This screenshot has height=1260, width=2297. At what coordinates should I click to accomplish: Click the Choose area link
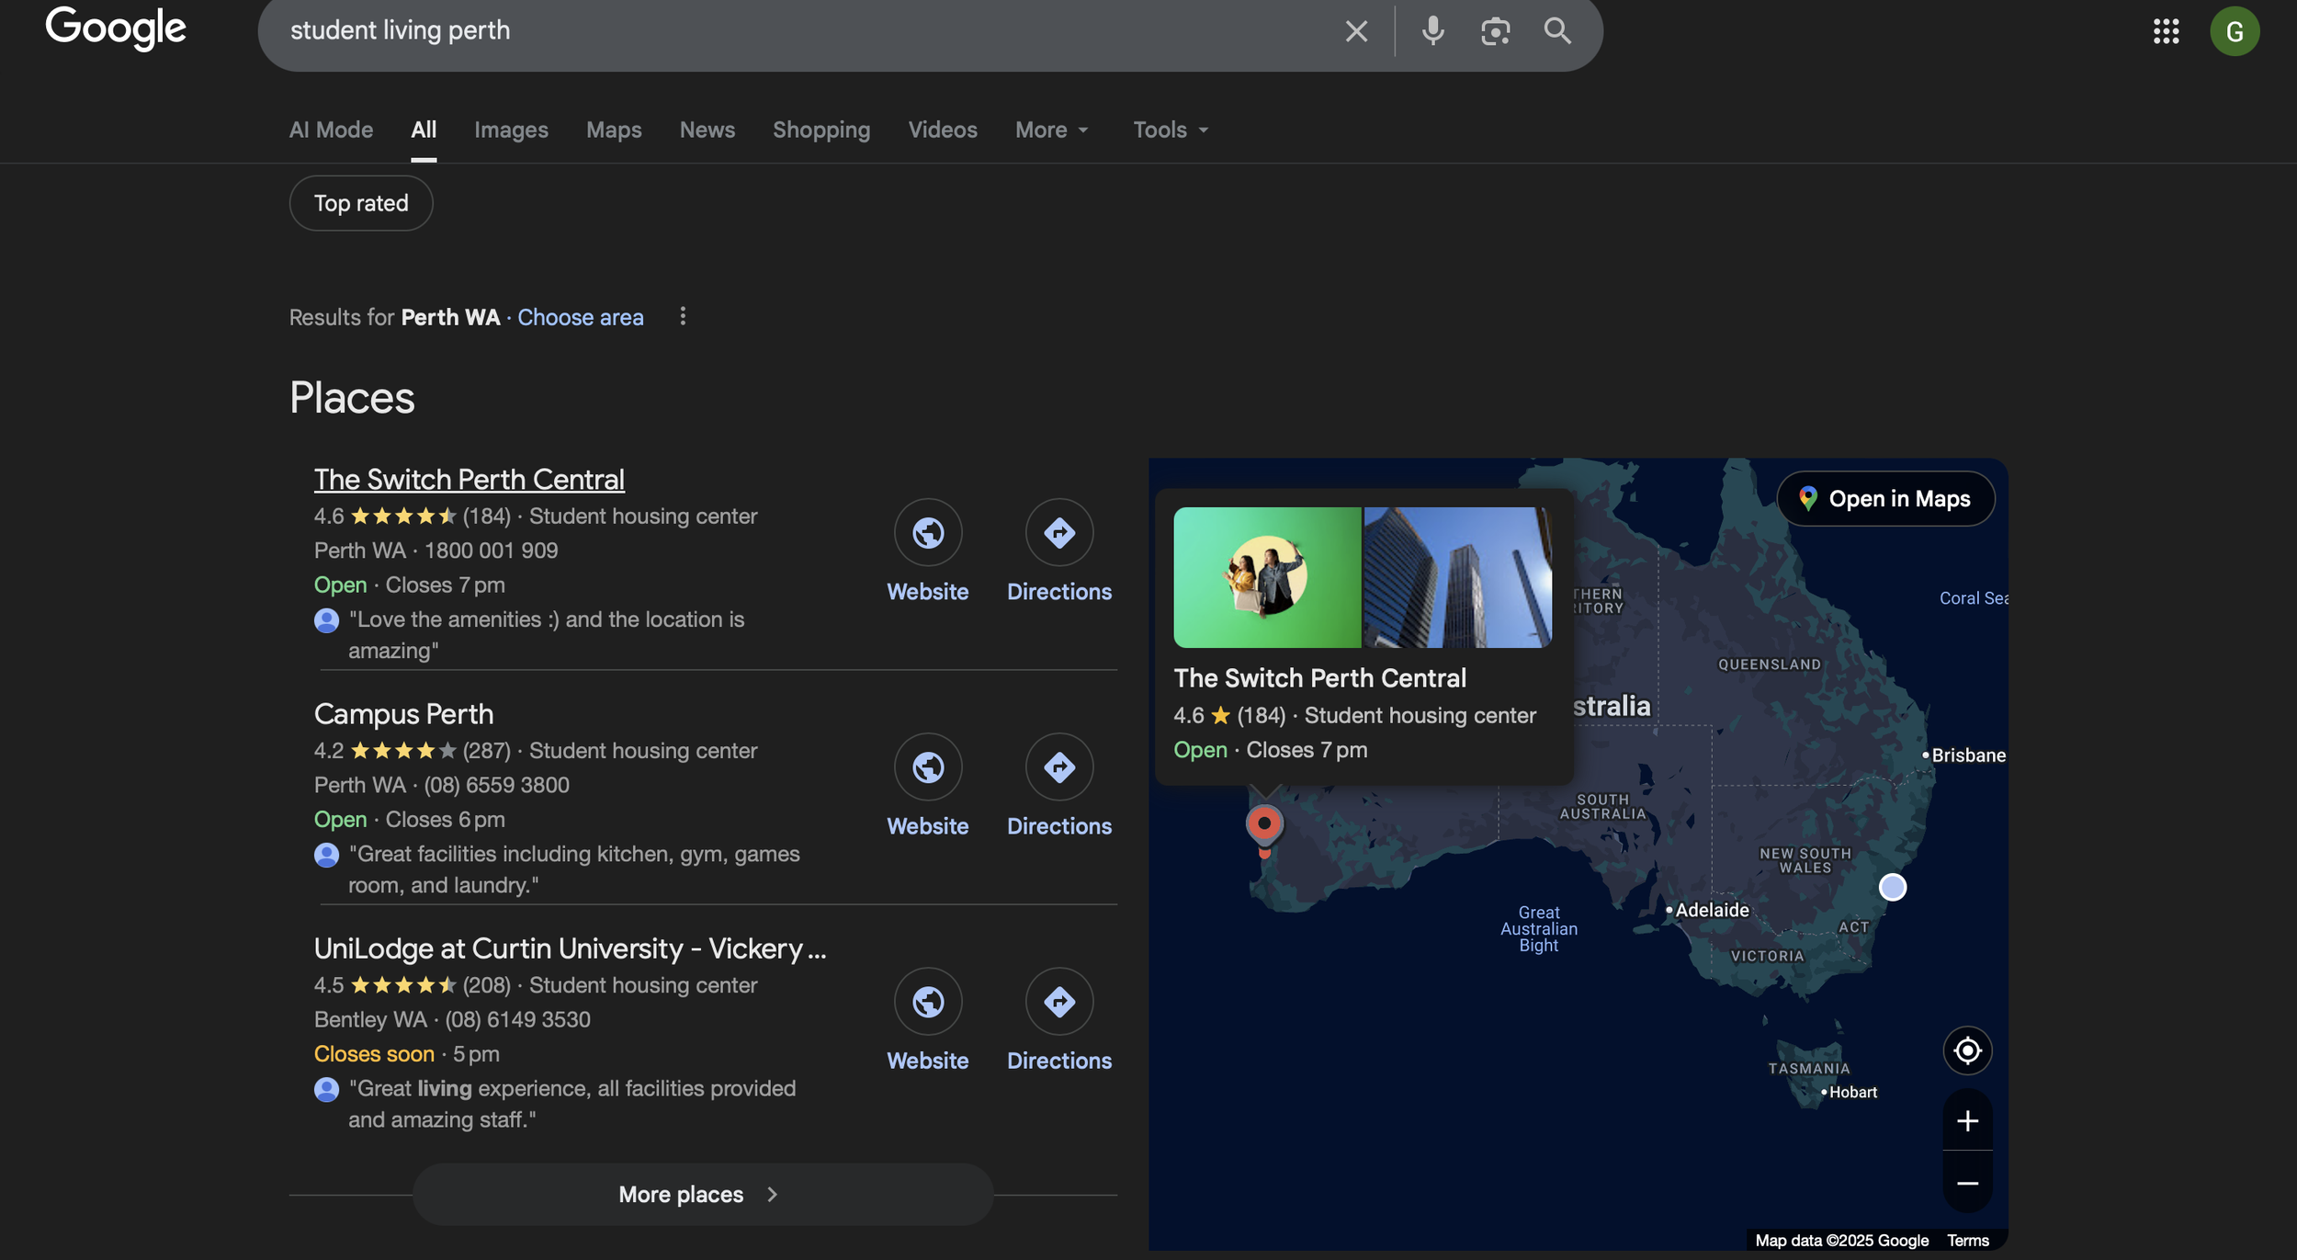click(x=580, y=317)
